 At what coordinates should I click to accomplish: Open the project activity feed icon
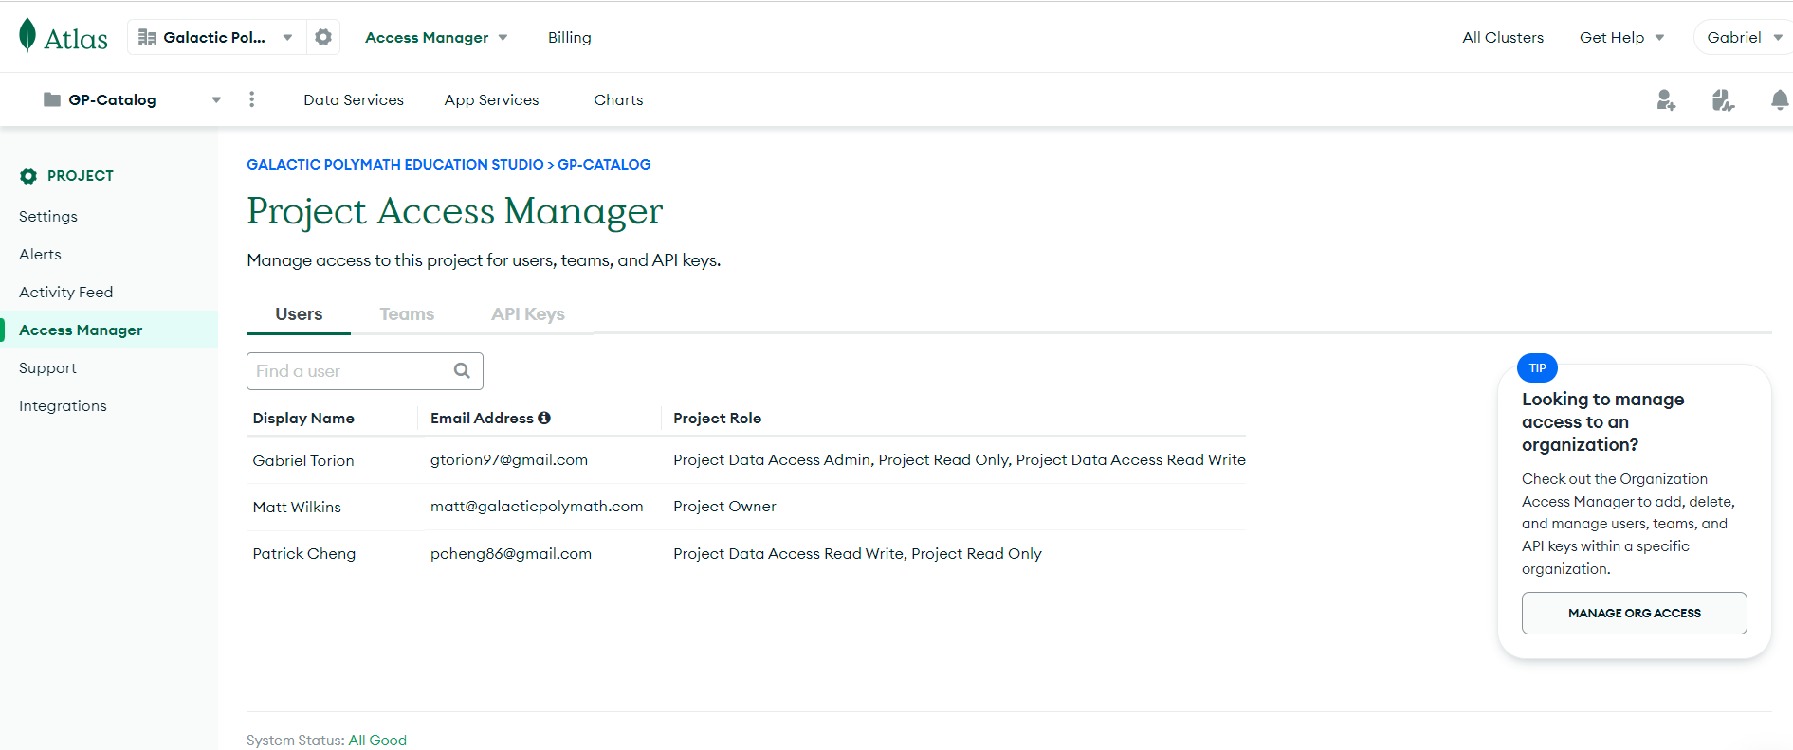point(1723,99)
